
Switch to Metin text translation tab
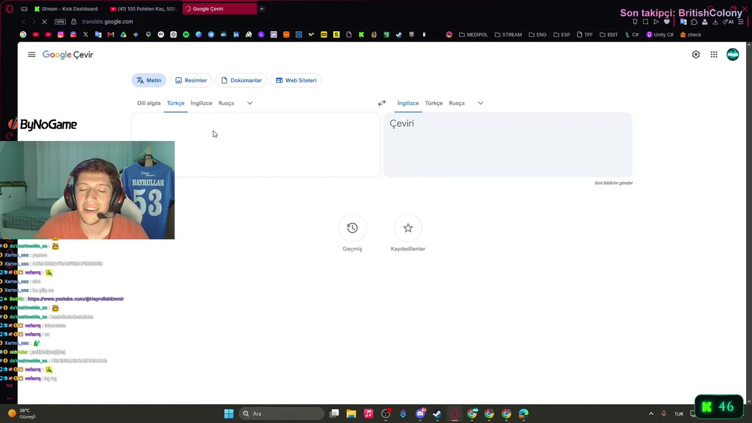[149, 80]
